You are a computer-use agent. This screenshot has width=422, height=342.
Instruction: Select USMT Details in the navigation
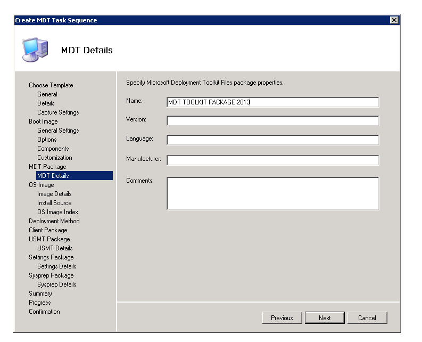tap(55, 248)
